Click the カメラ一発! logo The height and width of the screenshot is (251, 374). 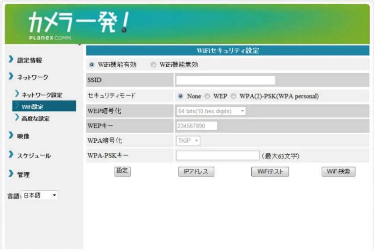(x=79, y=22)
